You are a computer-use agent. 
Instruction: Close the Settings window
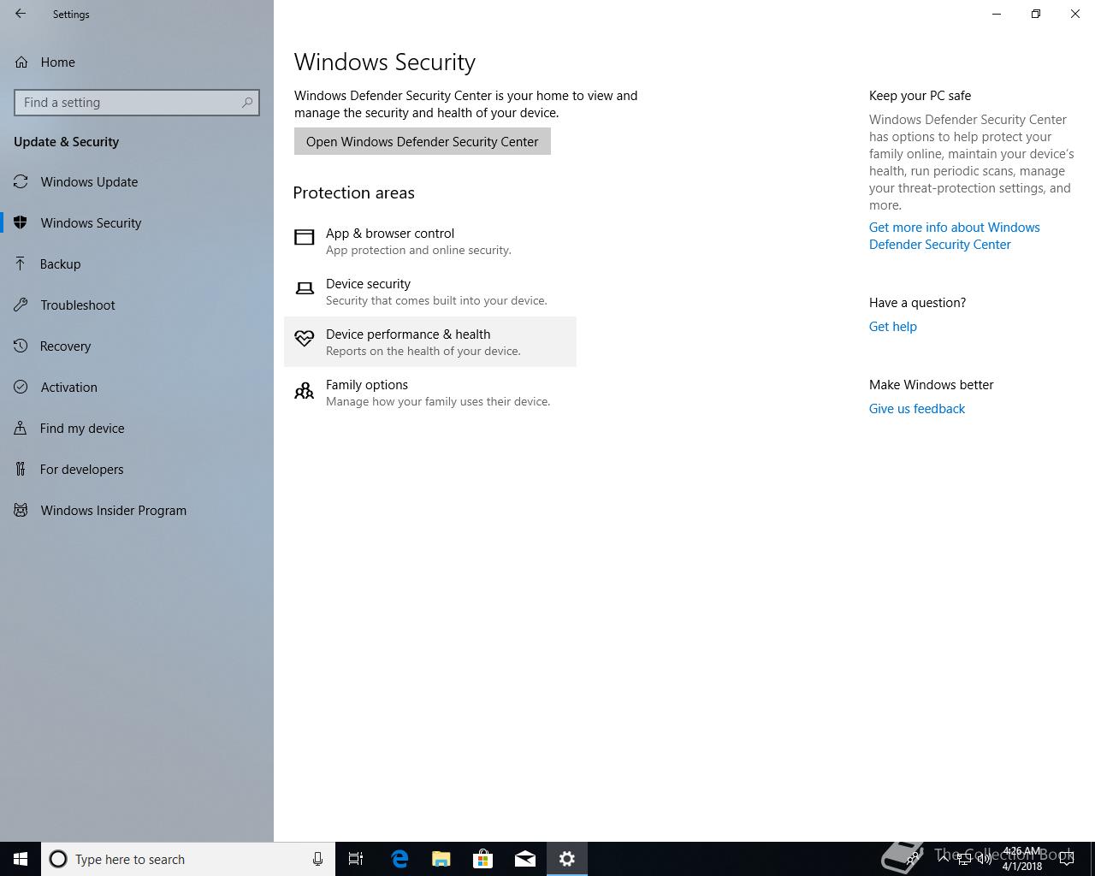[x=1075, y=14]
